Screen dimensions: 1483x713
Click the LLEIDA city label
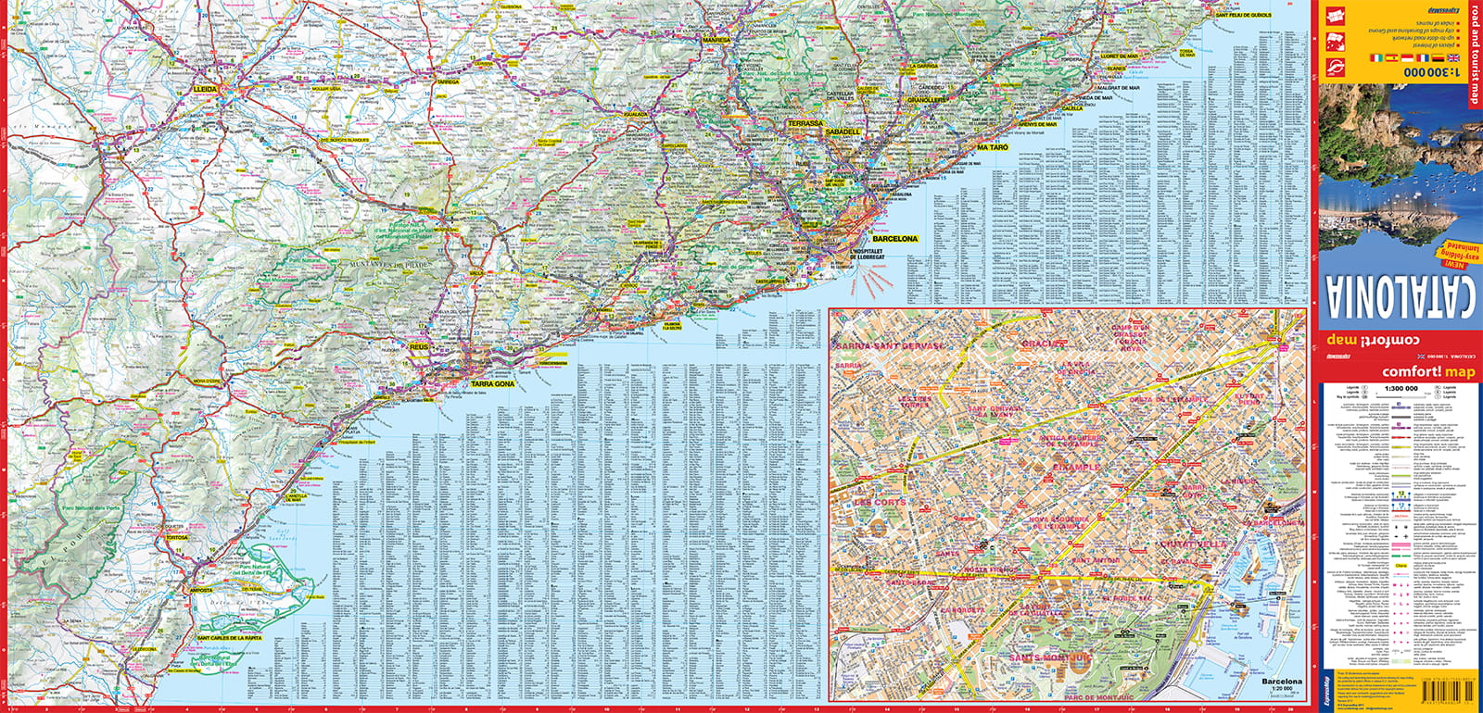(205, 90)
